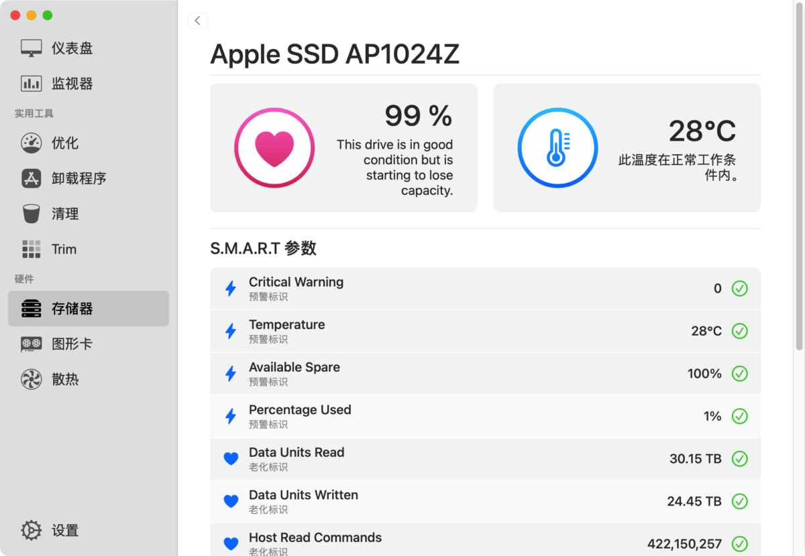Viewport: 805px width, 556px height.
Task: Click the 卸载程序 uninstaller icon
Action: (32, 178)
